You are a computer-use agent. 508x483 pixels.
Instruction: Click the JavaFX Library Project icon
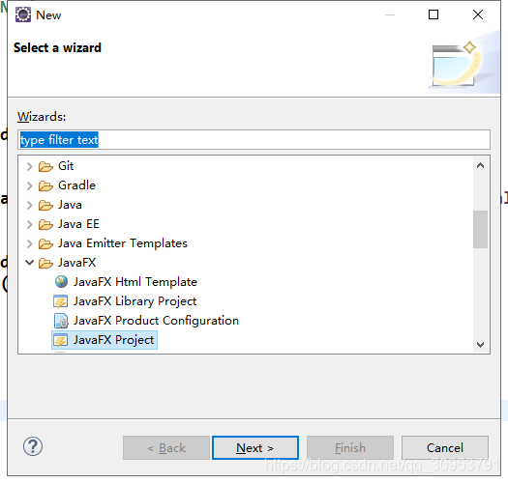pos(61,301)
